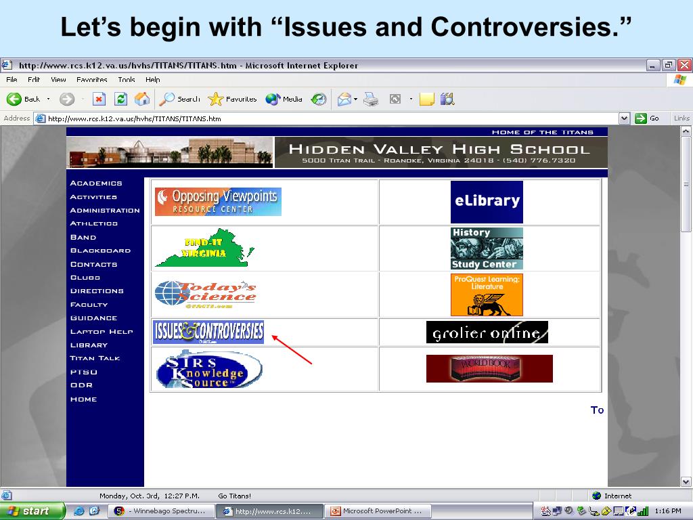Open Back history dropdown arrow

(48, 99)
